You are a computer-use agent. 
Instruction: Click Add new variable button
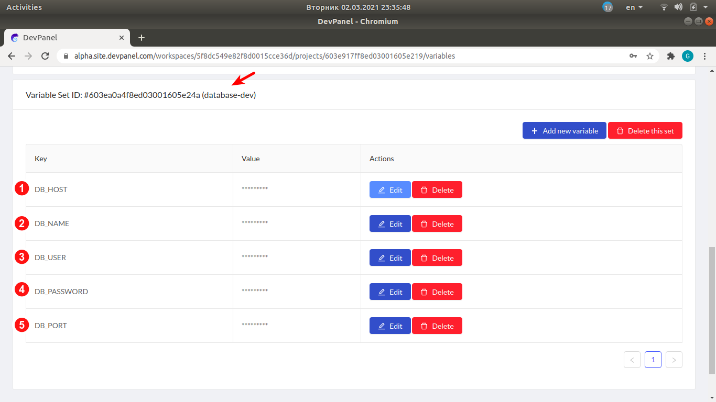(564, 131)
